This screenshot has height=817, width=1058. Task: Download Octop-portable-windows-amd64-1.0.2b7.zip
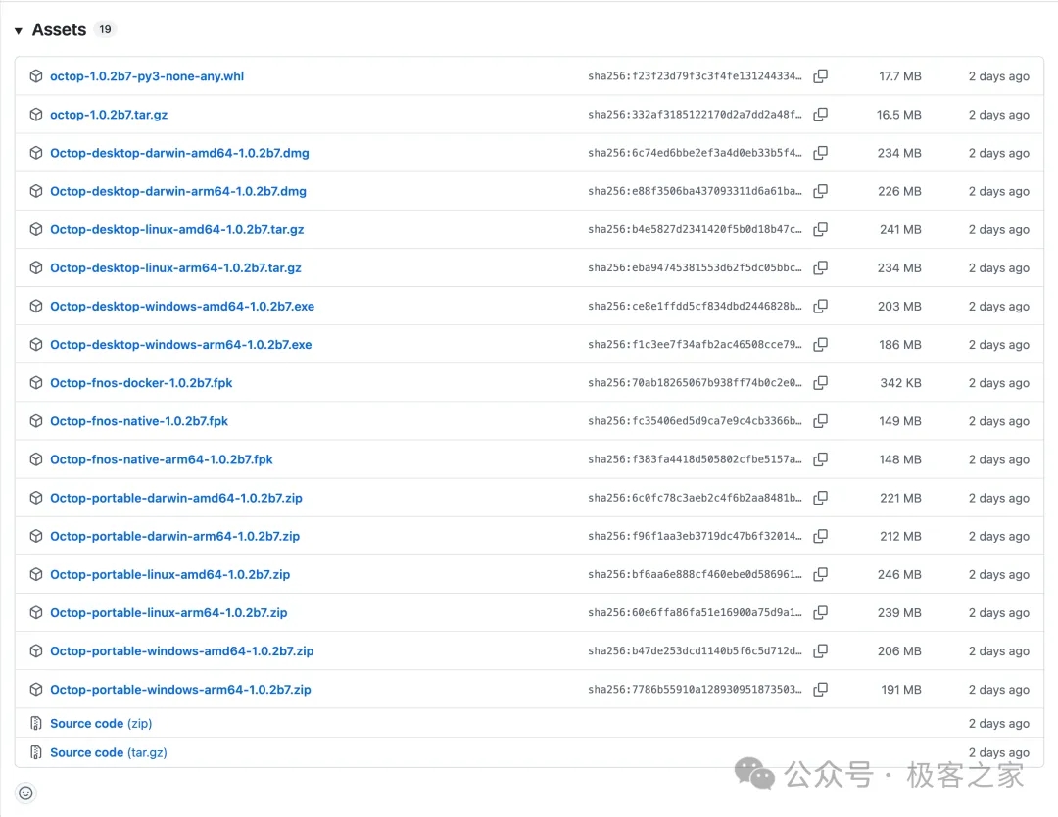pos(181,651)
